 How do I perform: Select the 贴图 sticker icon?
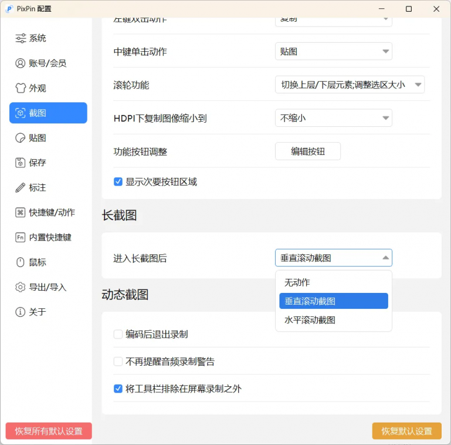(x=21, y=138)
